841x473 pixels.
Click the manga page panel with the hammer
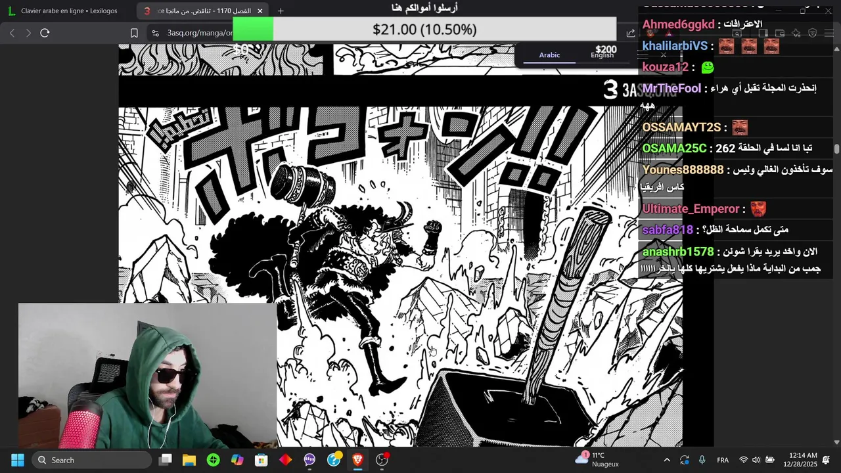(x=400, y=276)
